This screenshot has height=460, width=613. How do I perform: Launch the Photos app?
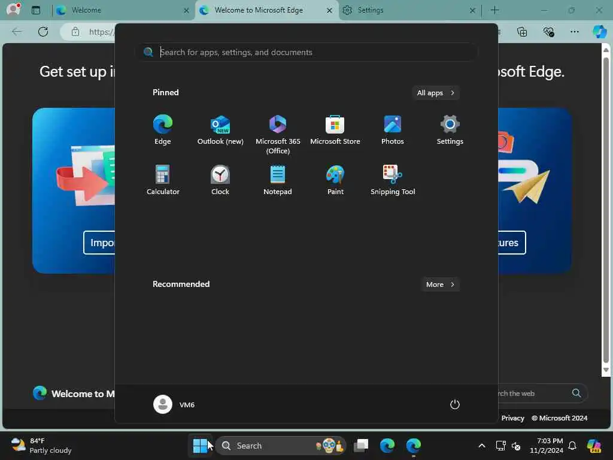[x=393, y=130]
